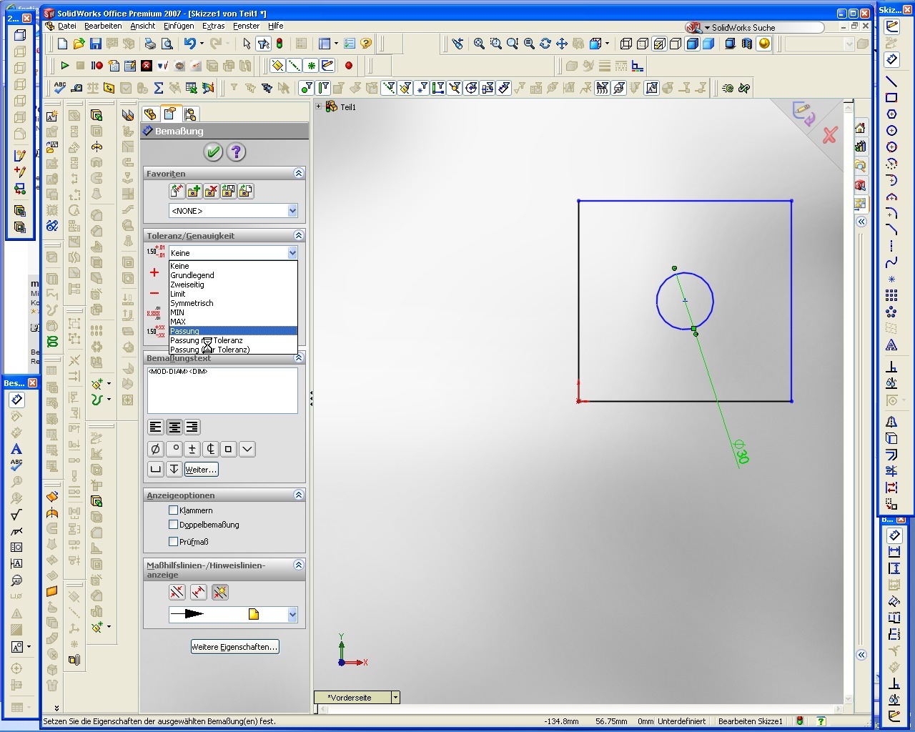Enable the Klammern checkbox
915x732 pixels.
click(x=173, y=510)
